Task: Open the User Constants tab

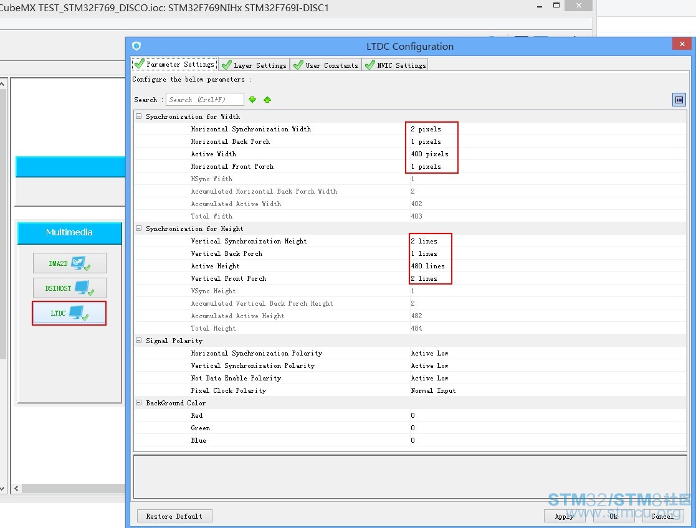Action: pos(326,65)
